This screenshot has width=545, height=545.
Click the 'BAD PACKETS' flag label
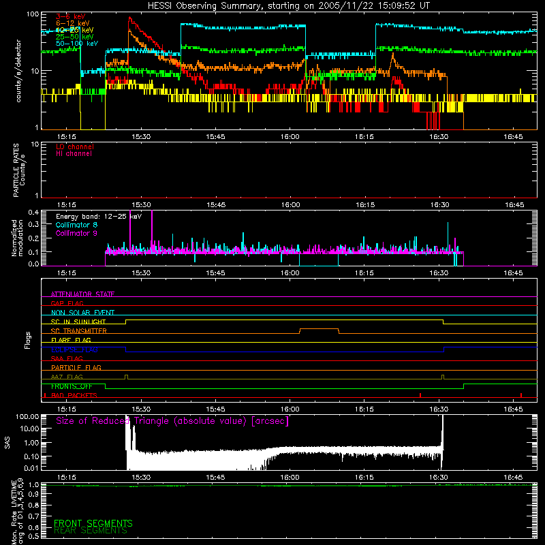(x=74, y=395)
